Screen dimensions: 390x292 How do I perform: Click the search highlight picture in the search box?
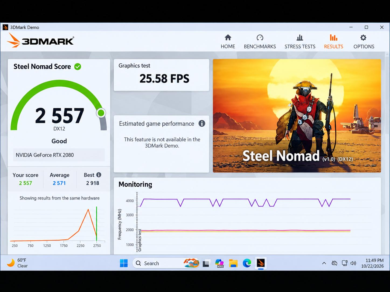(x=191, y=263)
